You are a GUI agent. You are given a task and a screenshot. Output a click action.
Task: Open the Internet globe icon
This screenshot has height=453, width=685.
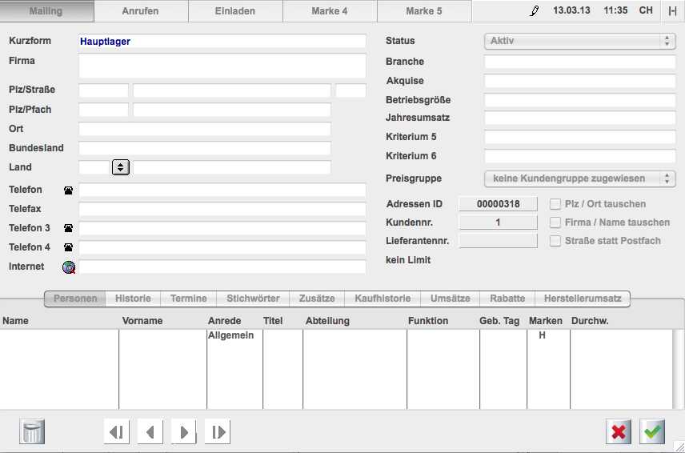tap(69, 267)
